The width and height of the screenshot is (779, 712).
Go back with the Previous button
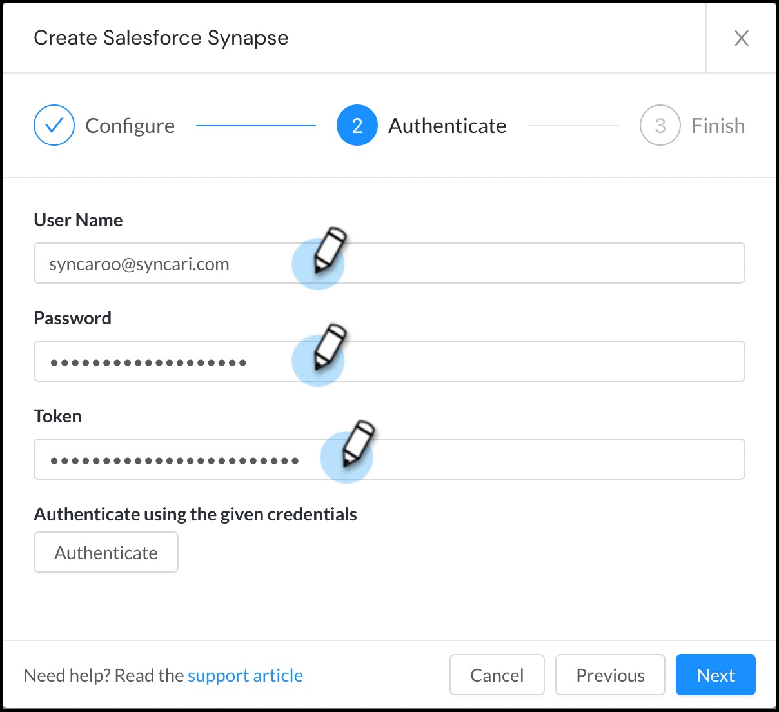[610, 675]
